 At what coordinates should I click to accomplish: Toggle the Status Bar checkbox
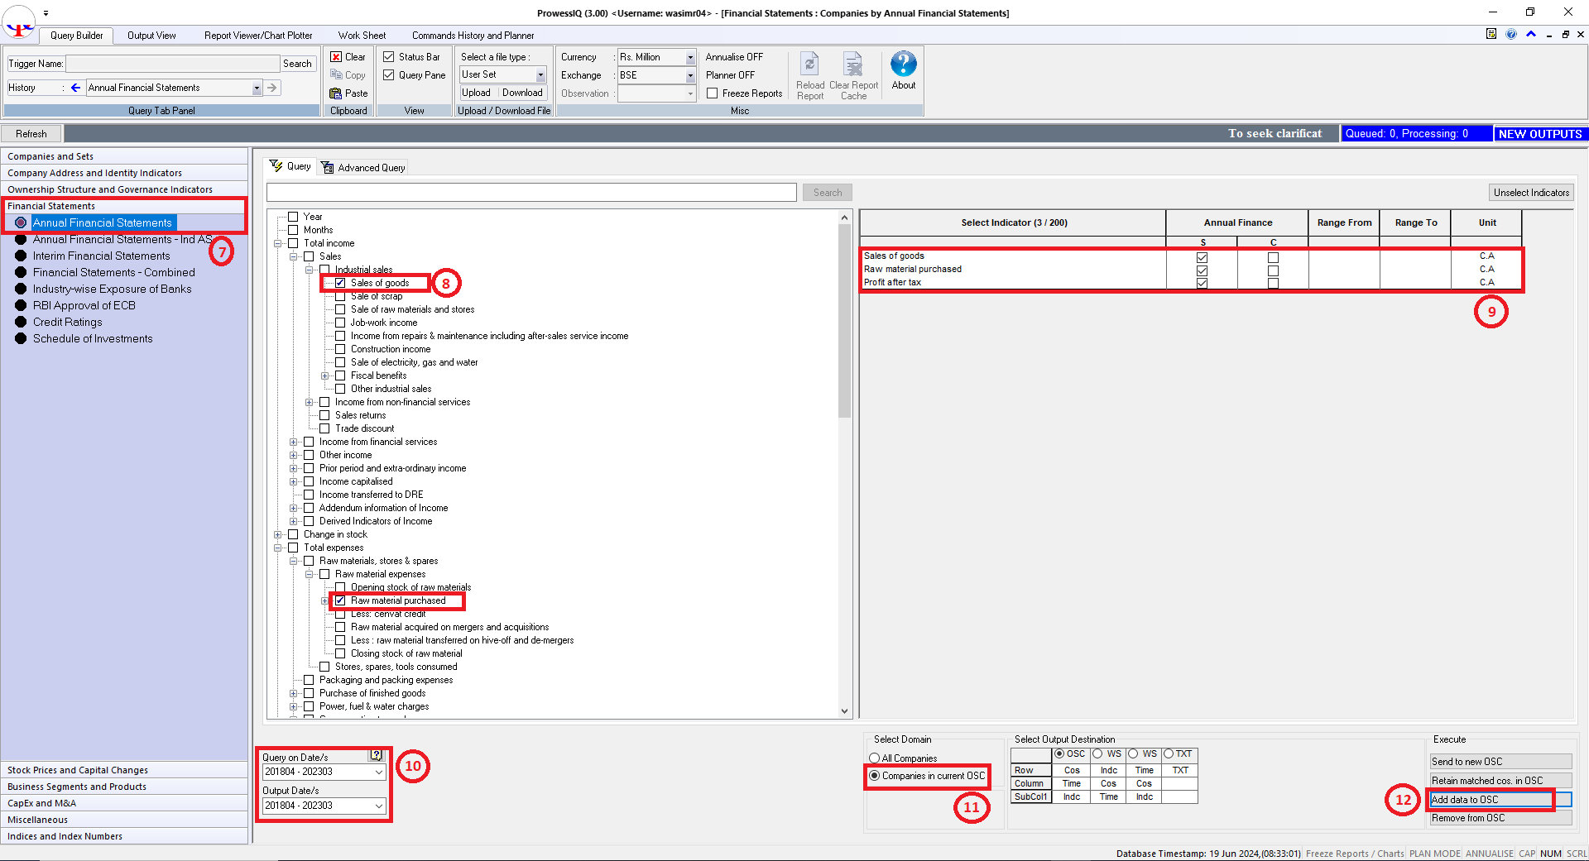(389, 57)
